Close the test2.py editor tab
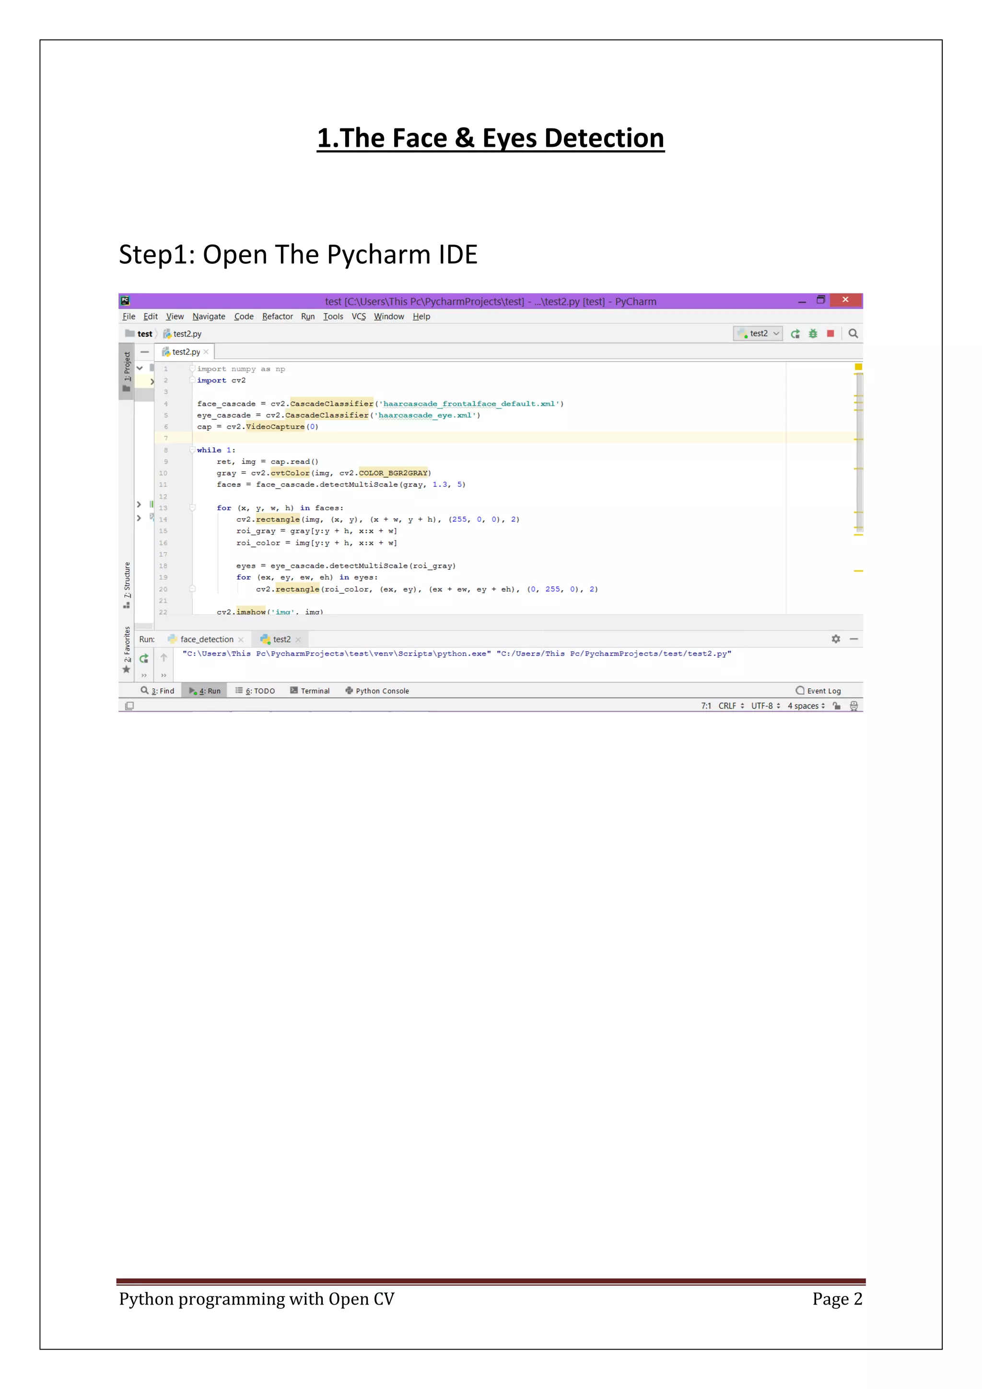The image size is (982, 1389). click(x=206, y=352)
